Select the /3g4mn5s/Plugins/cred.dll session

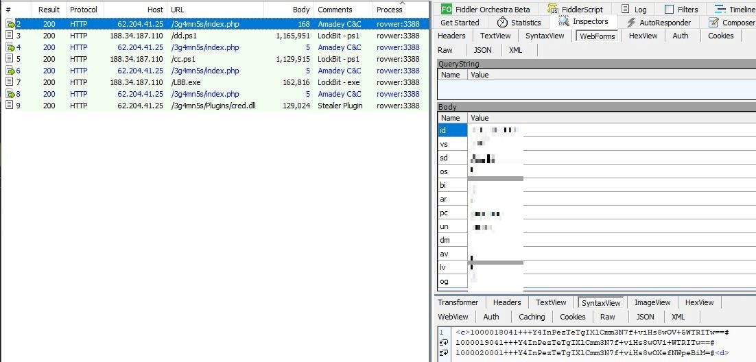tap(215, 106)
